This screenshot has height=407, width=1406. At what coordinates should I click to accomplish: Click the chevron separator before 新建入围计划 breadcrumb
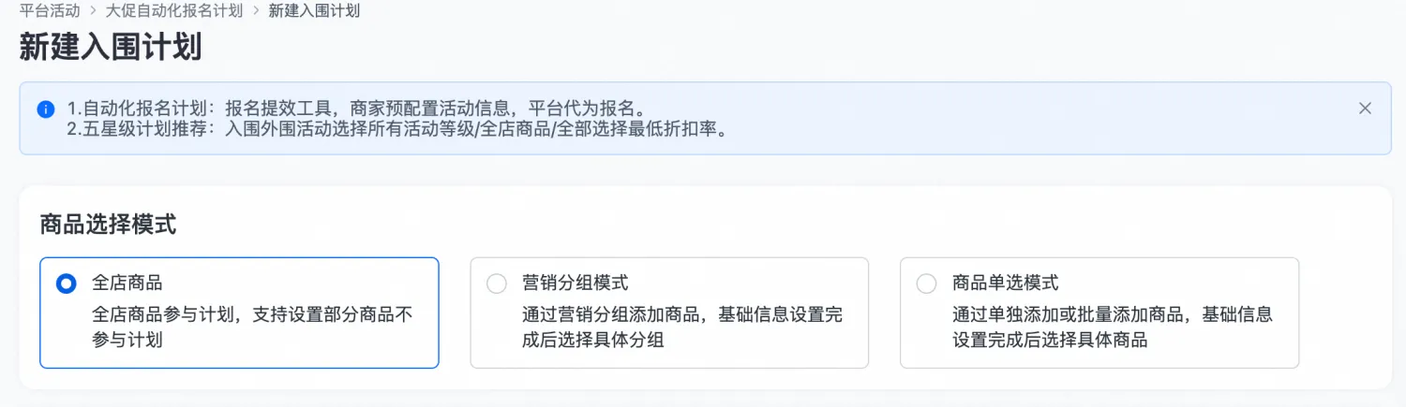pyautogui.click(x=255, y=11)
